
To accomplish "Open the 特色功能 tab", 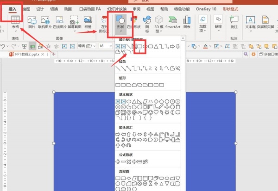I will 182,9.
